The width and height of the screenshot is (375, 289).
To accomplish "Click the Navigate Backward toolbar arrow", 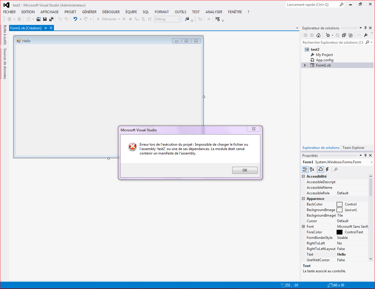I will tap(9, 19).
